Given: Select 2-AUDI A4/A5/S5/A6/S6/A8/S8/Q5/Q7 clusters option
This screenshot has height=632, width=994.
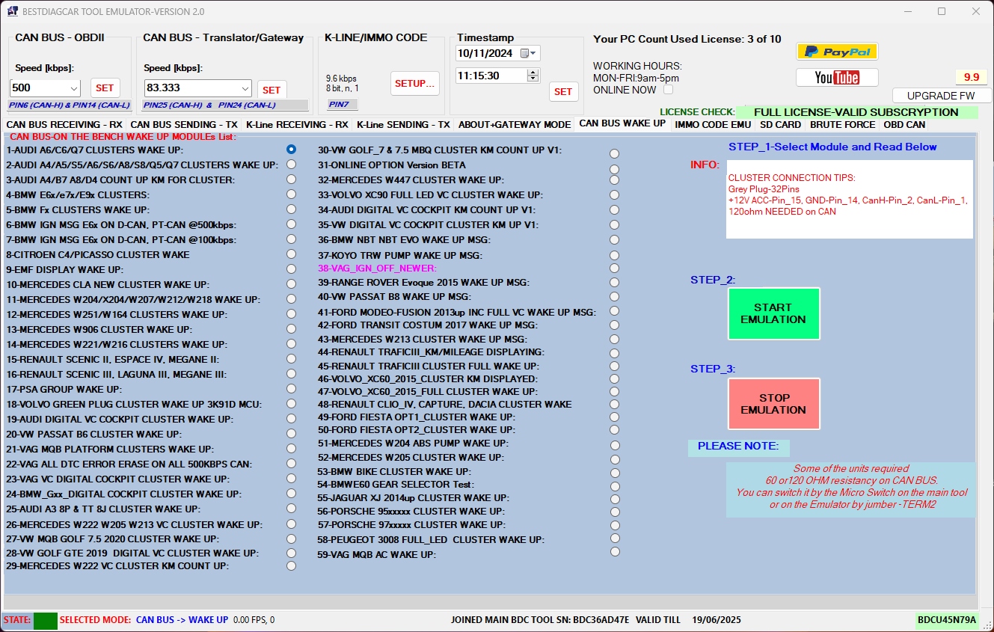Looking at the screenshot, I should pos(291,165).
